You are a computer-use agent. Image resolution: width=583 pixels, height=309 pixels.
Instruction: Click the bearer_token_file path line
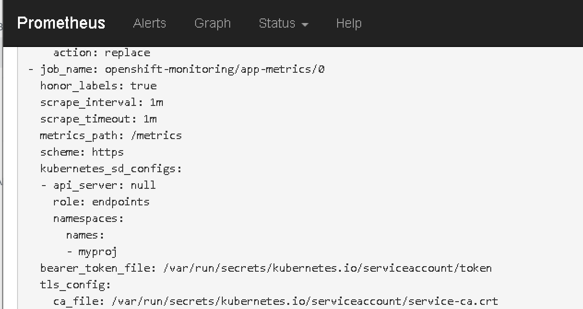(x=266, y=268)
